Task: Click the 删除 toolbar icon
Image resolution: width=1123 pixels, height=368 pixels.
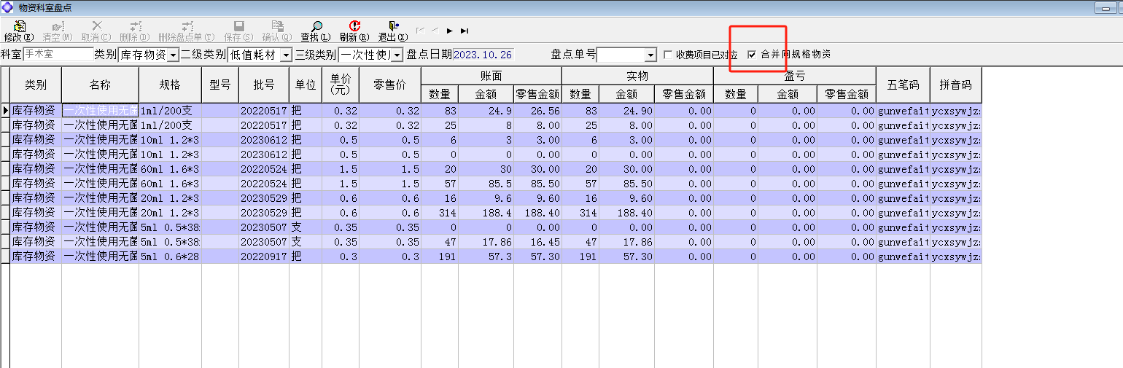Action: click(x=134, y=26)
